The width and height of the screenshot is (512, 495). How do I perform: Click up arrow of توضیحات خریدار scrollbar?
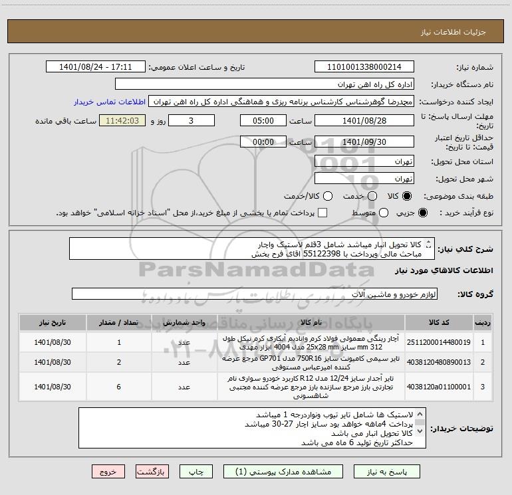(420, 414)
